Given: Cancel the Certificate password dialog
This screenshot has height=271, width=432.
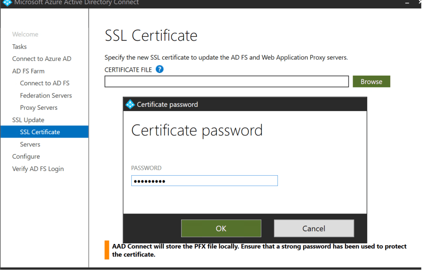Looking at the screenshot, I should pos(314,228).
